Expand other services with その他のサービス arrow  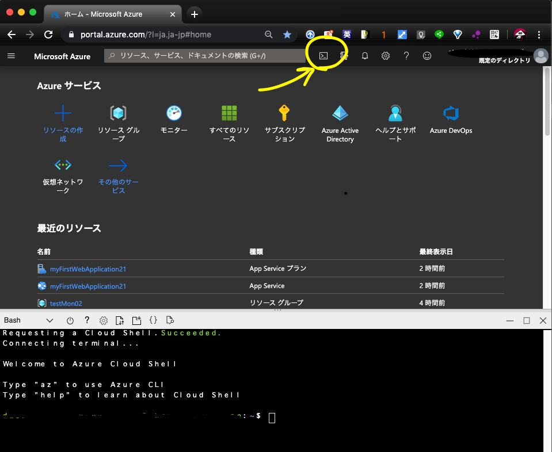point(117,165)
